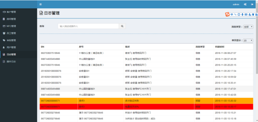Click the 客户管理 eye icon in sidebar
Image resolution: width=258 pixels, height=122 pixels.
tap(4, 12)
